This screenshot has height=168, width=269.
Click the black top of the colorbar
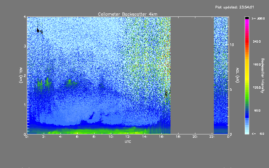247,18
